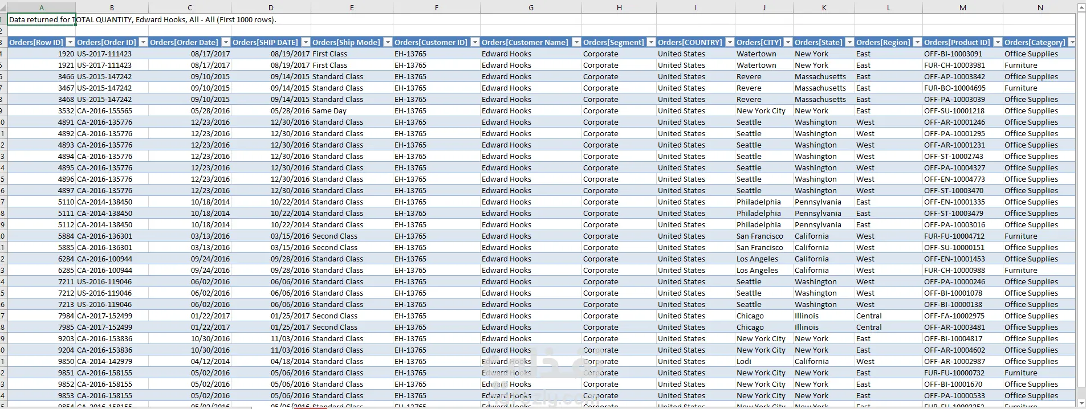Select Row ID cell 3532
This screenshot has width=1086, height=409.
pos(41,111)
